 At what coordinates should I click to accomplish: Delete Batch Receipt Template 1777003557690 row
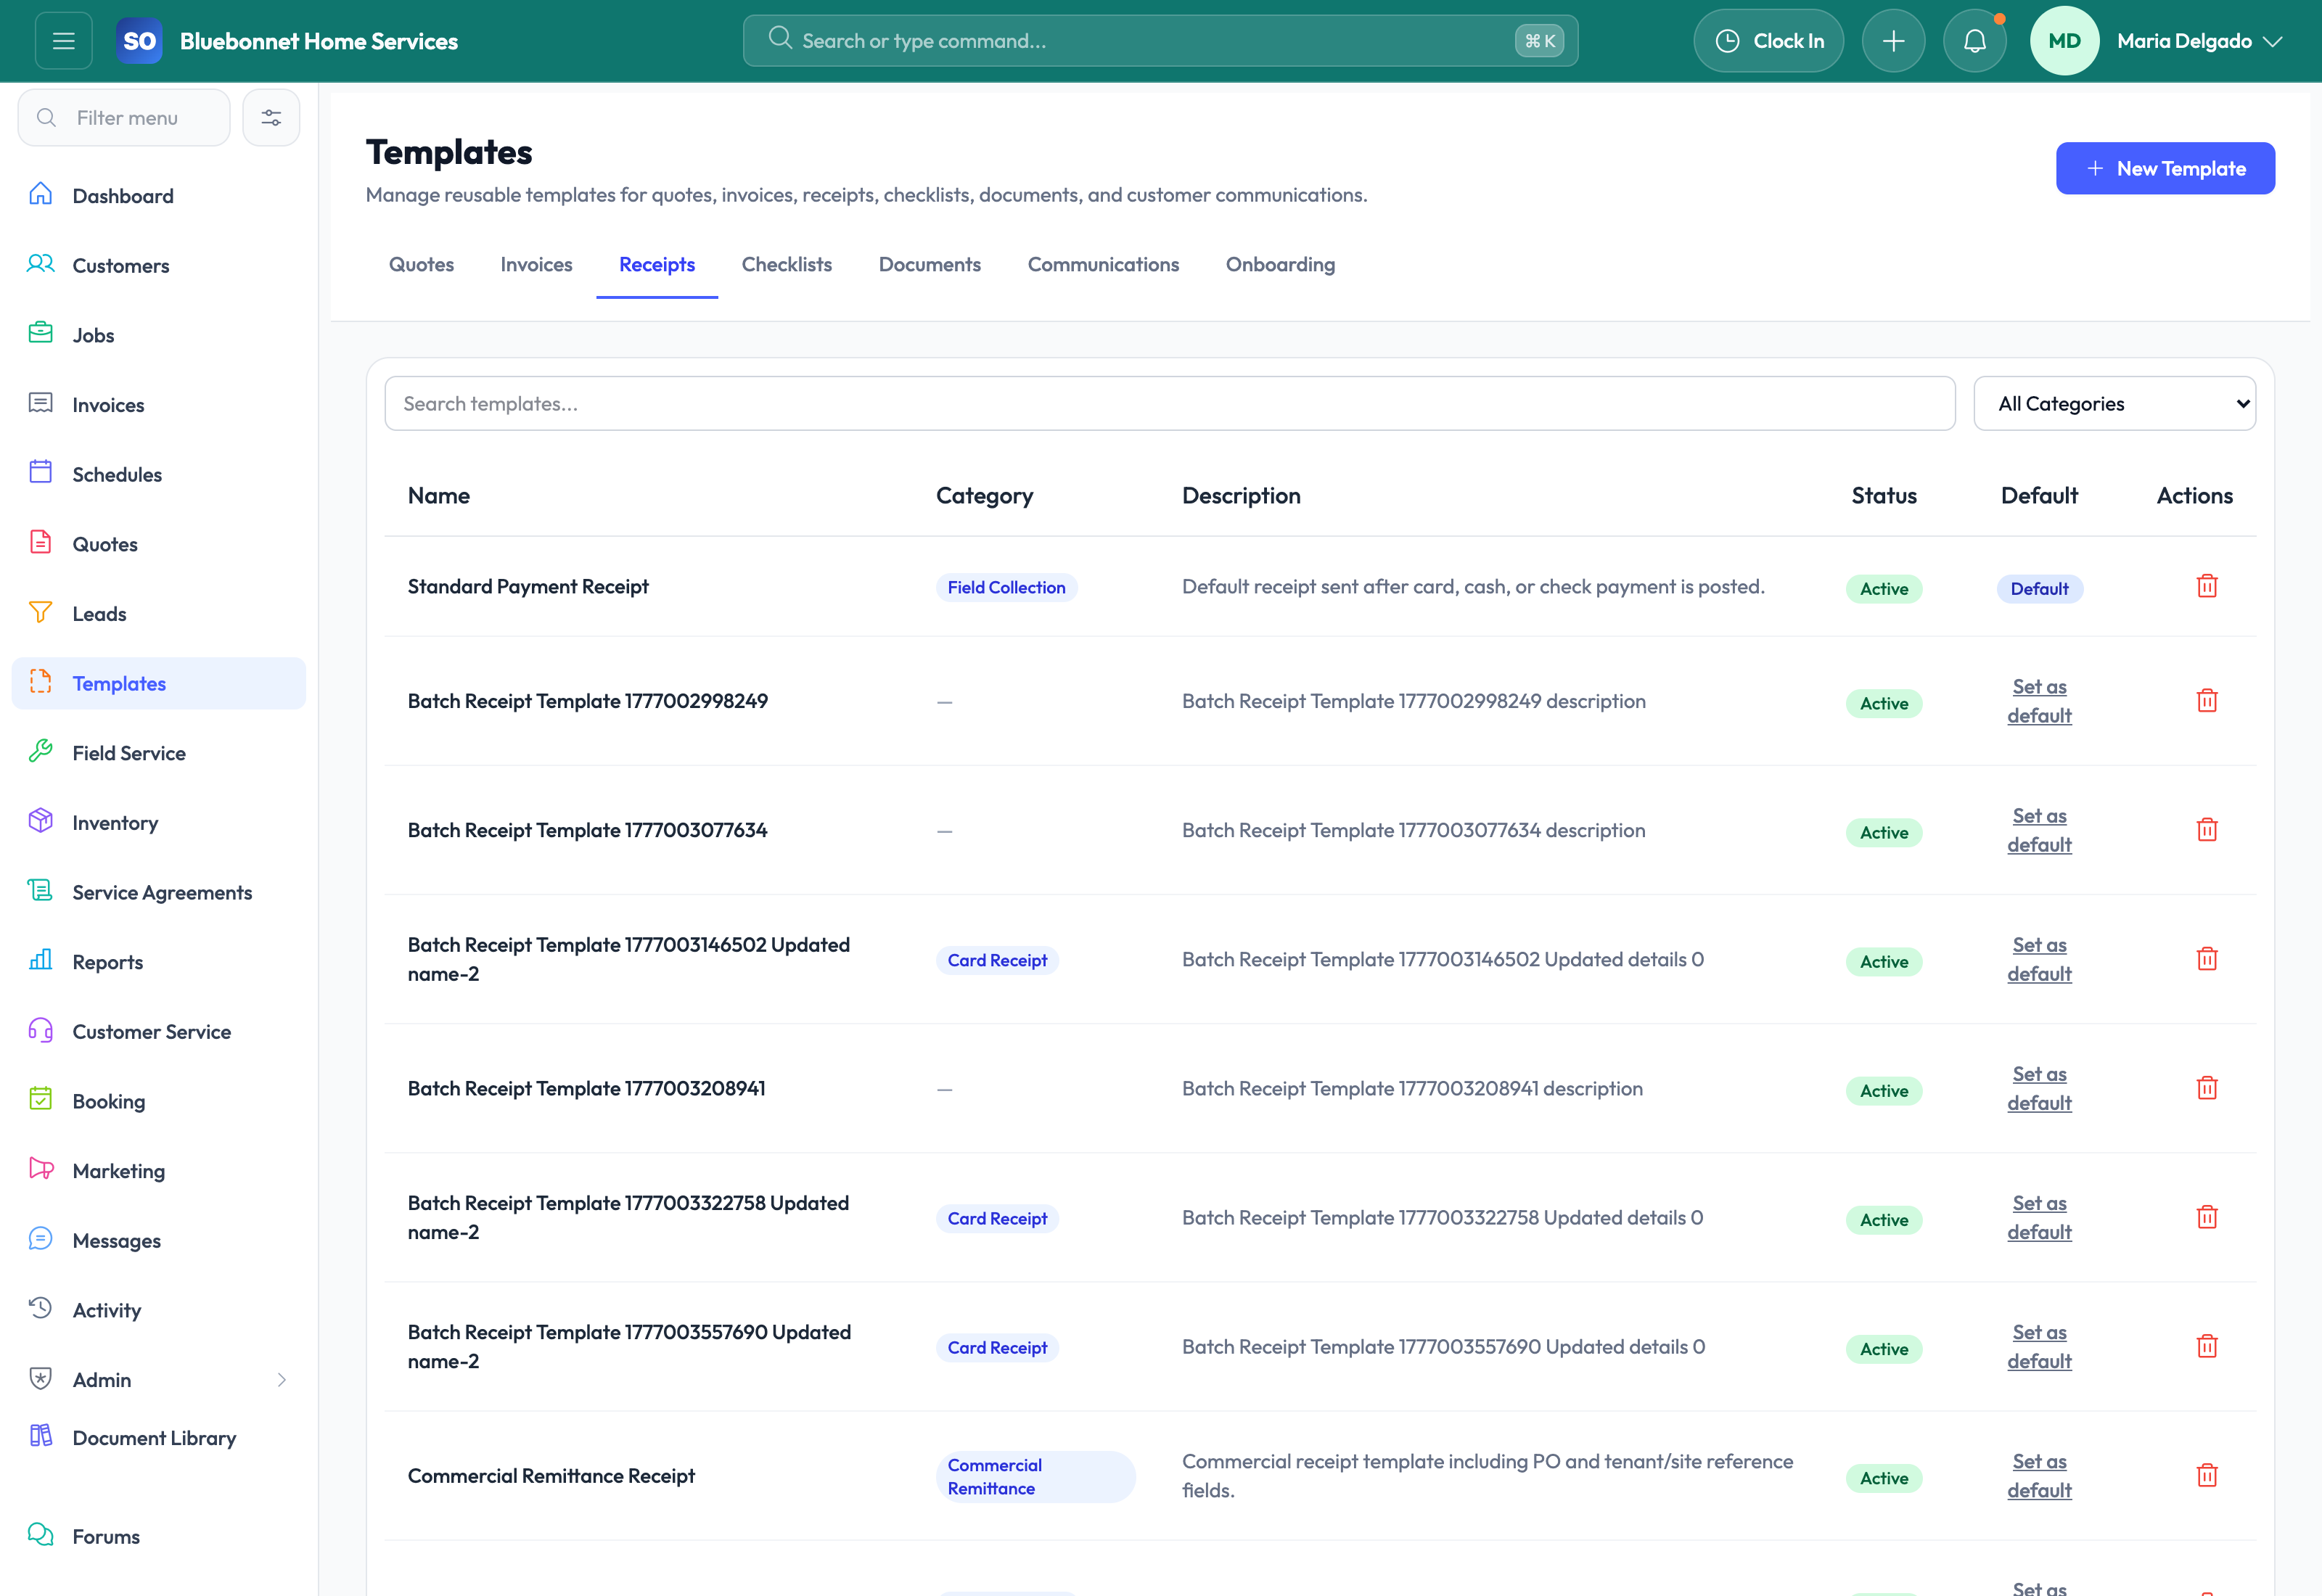coord(2206,1346)
